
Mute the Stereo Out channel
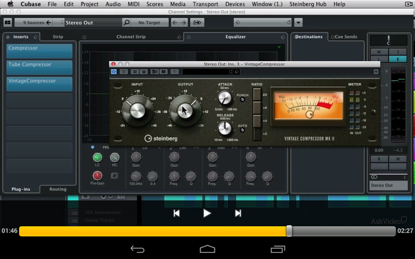tap(379, 52)
